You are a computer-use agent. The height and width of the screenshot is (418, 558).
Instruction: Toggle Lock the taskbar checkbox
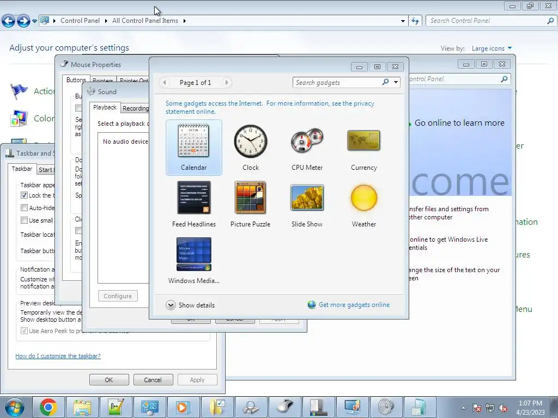(x=24, y=195)
